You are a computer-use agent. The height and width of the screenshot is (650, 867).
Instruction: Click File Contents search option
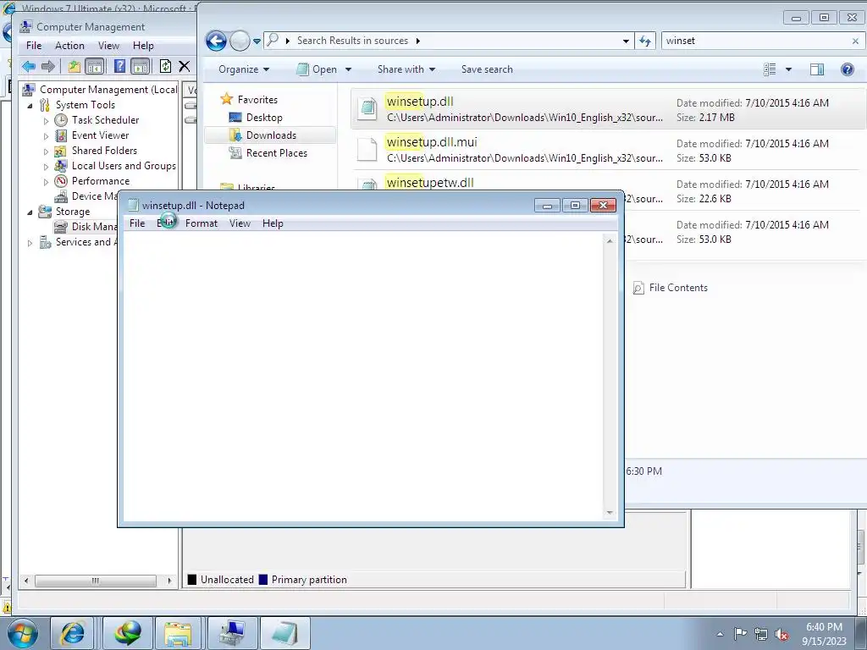point(671,288)
